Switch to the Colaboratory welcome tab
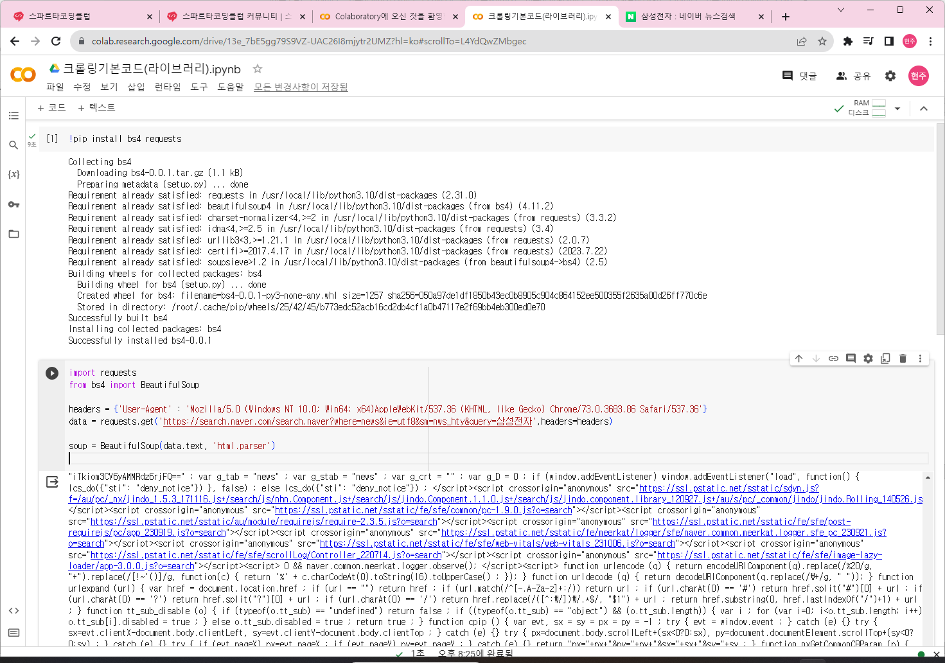The height and width of the screenshot is (663, 945). (x=389, y=16)
